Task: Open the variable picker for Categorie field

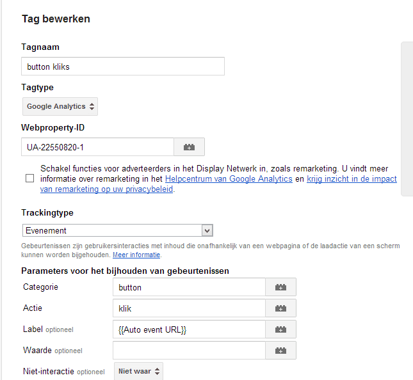Action: click(x=281, y=287)
